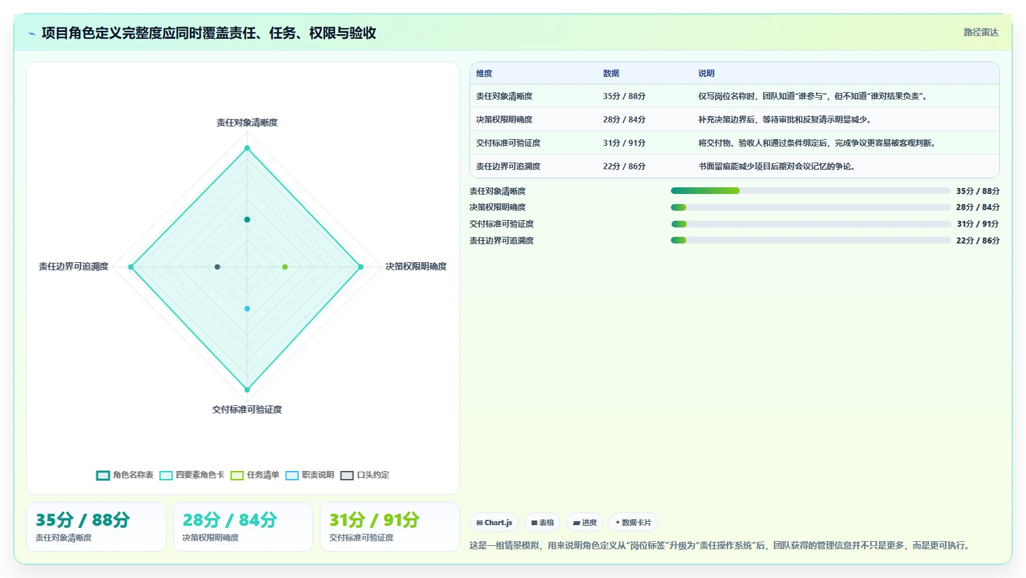The image size is (1026, 578).
Task: Click the 决策权限明确度 radar axis label
Action: (x=416, y=266)
